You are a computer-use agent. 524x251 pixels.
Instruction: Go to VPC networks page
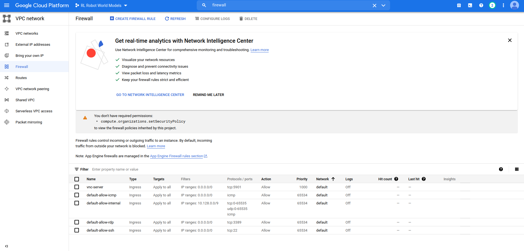(x=27, y=33)
